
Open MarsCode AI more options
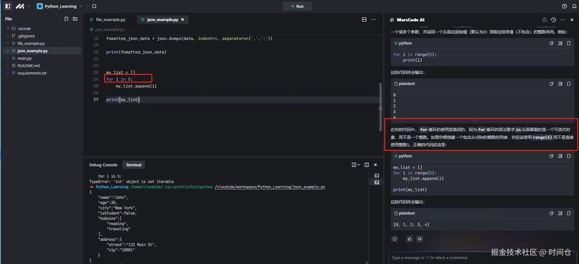(x=563, y=20)
